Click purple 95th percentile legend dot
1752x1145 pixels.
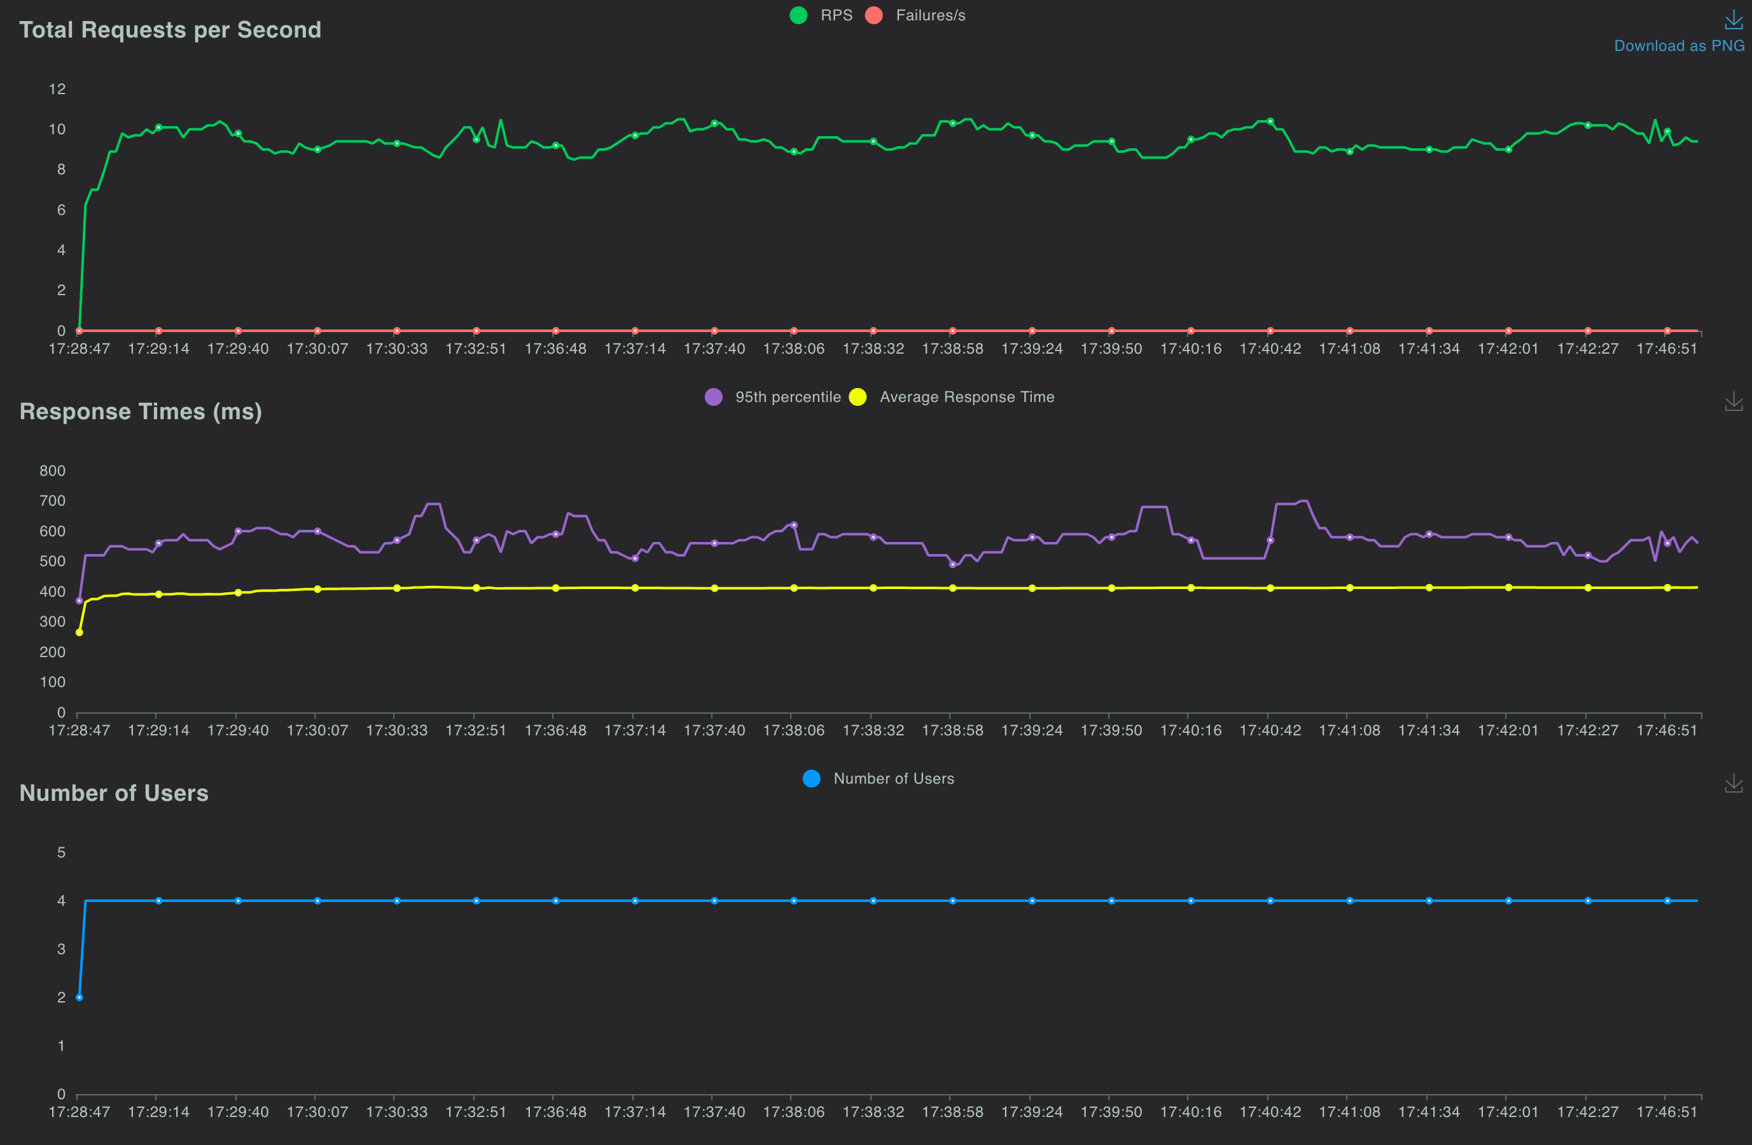point(713,398)
